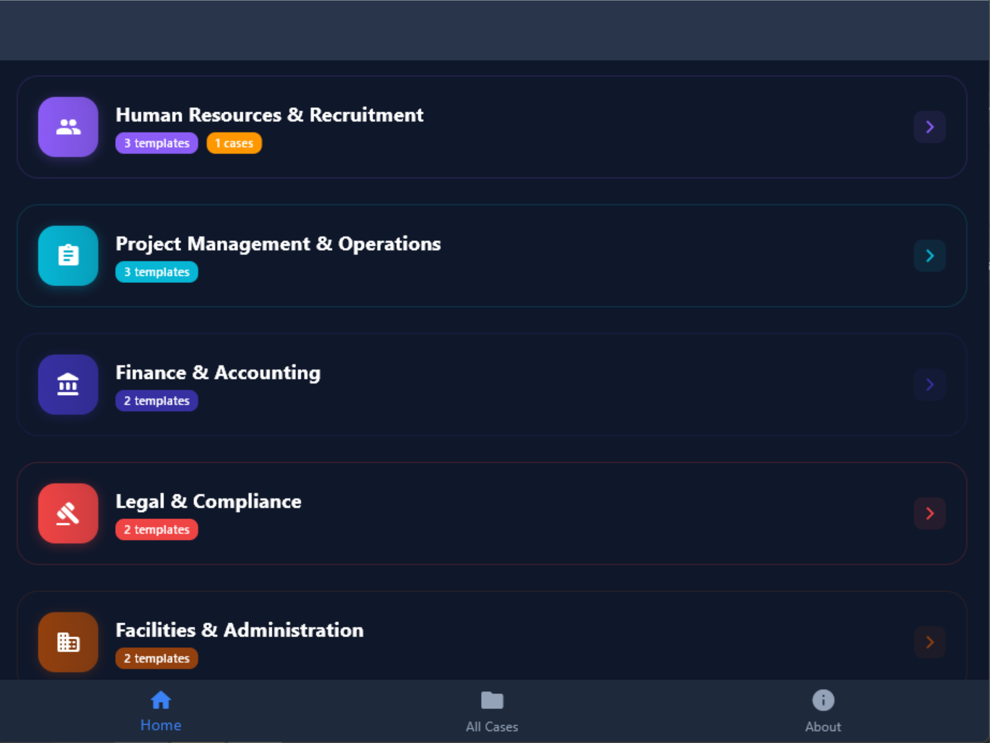Click the Project Management clipboard icon
The height and width of the screenshot is (743, 990).
coord(68,256)
